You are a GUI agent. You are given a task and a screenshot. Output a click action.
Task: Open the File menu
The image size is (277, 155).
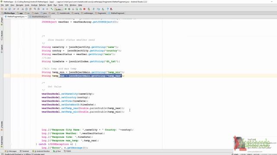[2, 5]
